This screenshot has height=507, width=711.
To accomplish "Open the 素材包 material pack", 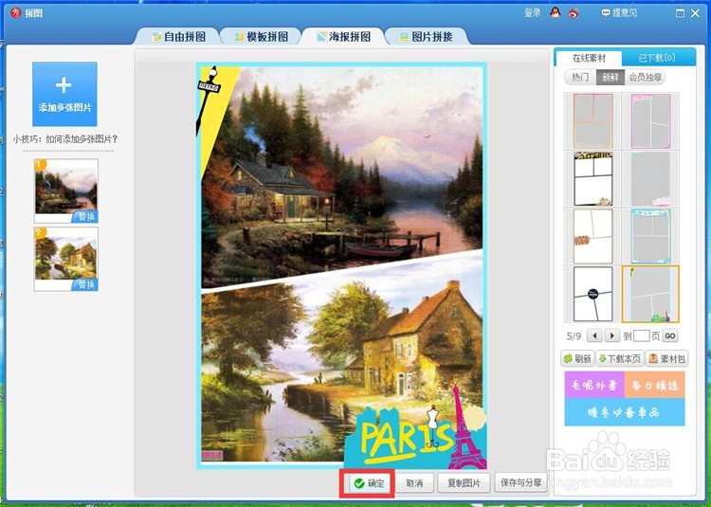I will click(x=666, y=359).
